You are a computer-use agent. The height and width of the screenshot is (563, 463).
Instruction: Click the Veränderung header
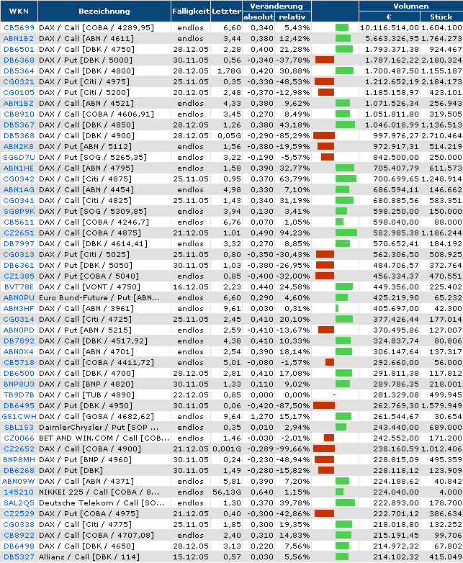coord(277,6)
